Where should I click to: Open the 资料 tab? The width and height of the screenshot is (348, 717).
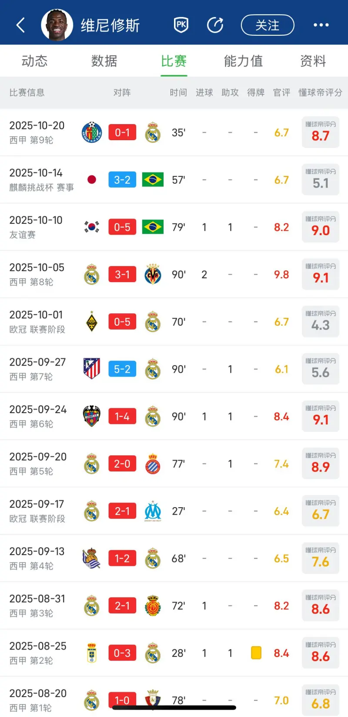point(313,61)
